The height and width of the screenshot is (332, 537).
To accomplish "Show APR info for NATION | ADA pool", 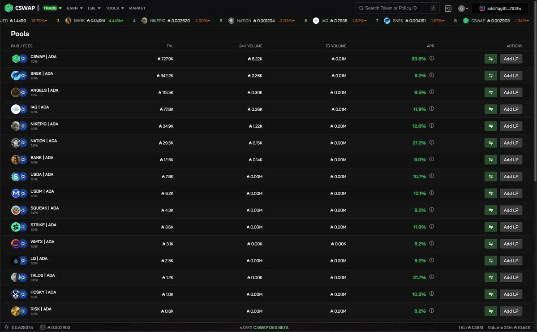I will pyautogui.click(x=431, y=142).
